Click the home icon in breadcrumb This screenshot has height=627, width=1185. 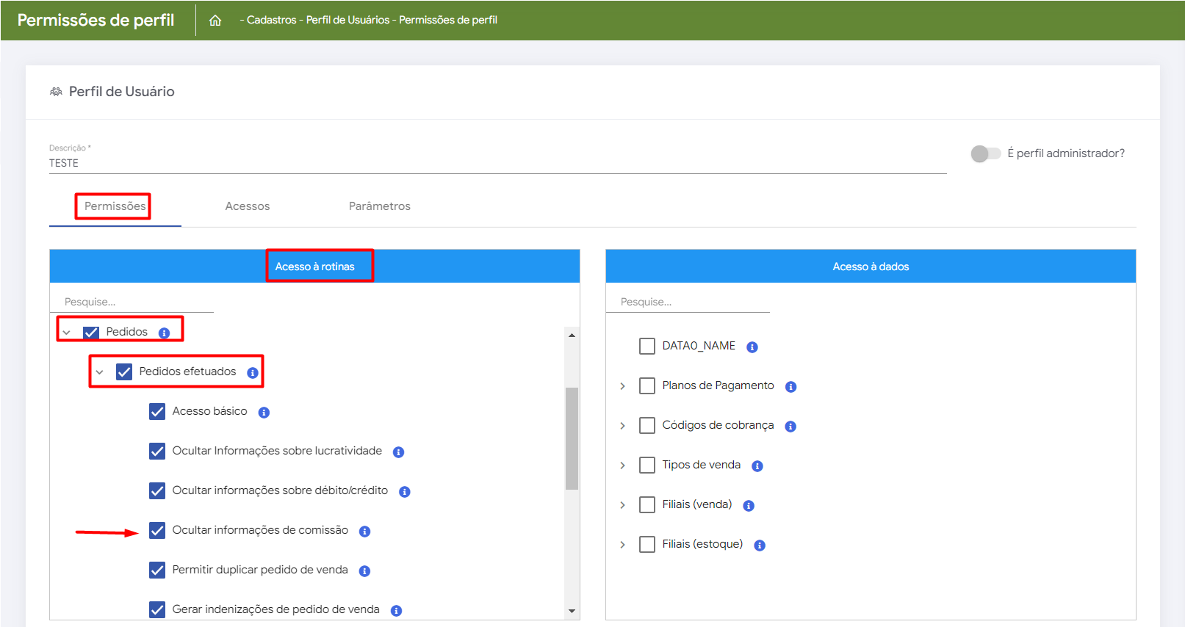click(x=215, y=21)
